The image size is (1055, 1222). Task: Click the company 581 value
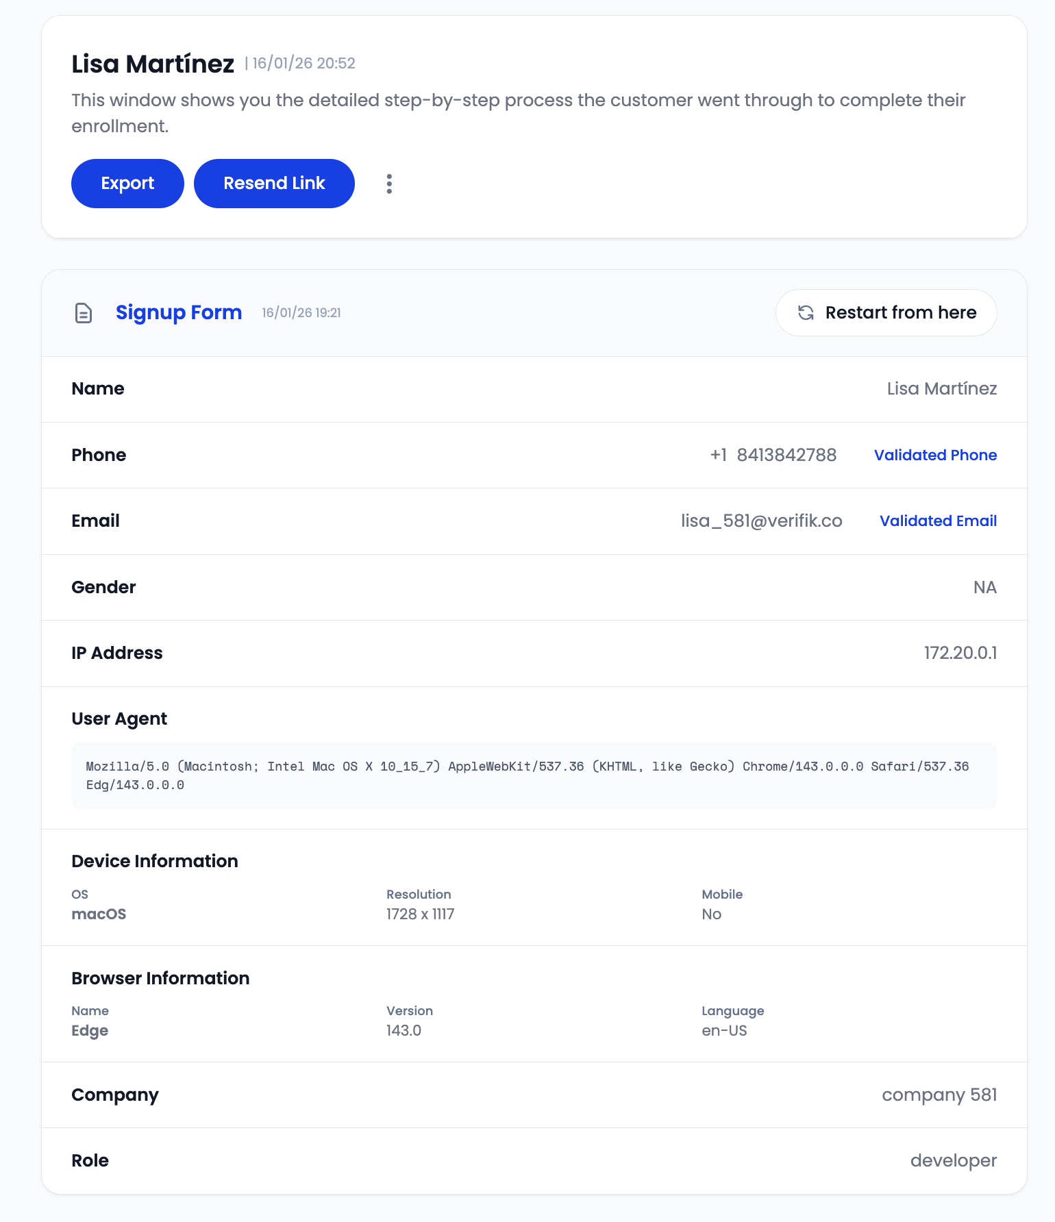pyautogui.click(x=939, y=1095)
